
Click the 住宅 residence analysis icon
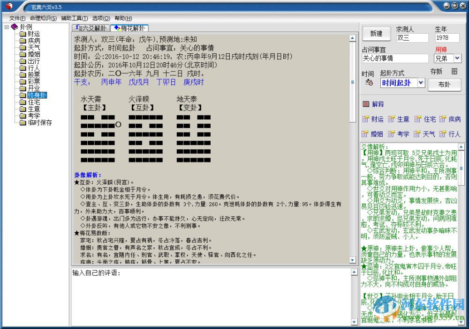pyautogui.click(x=426, y=119)
